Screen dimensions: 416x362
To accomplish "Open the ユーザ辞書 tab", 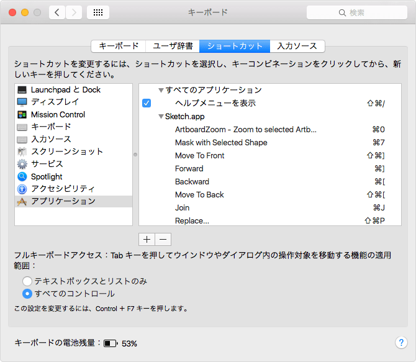I will click(172, 46).
